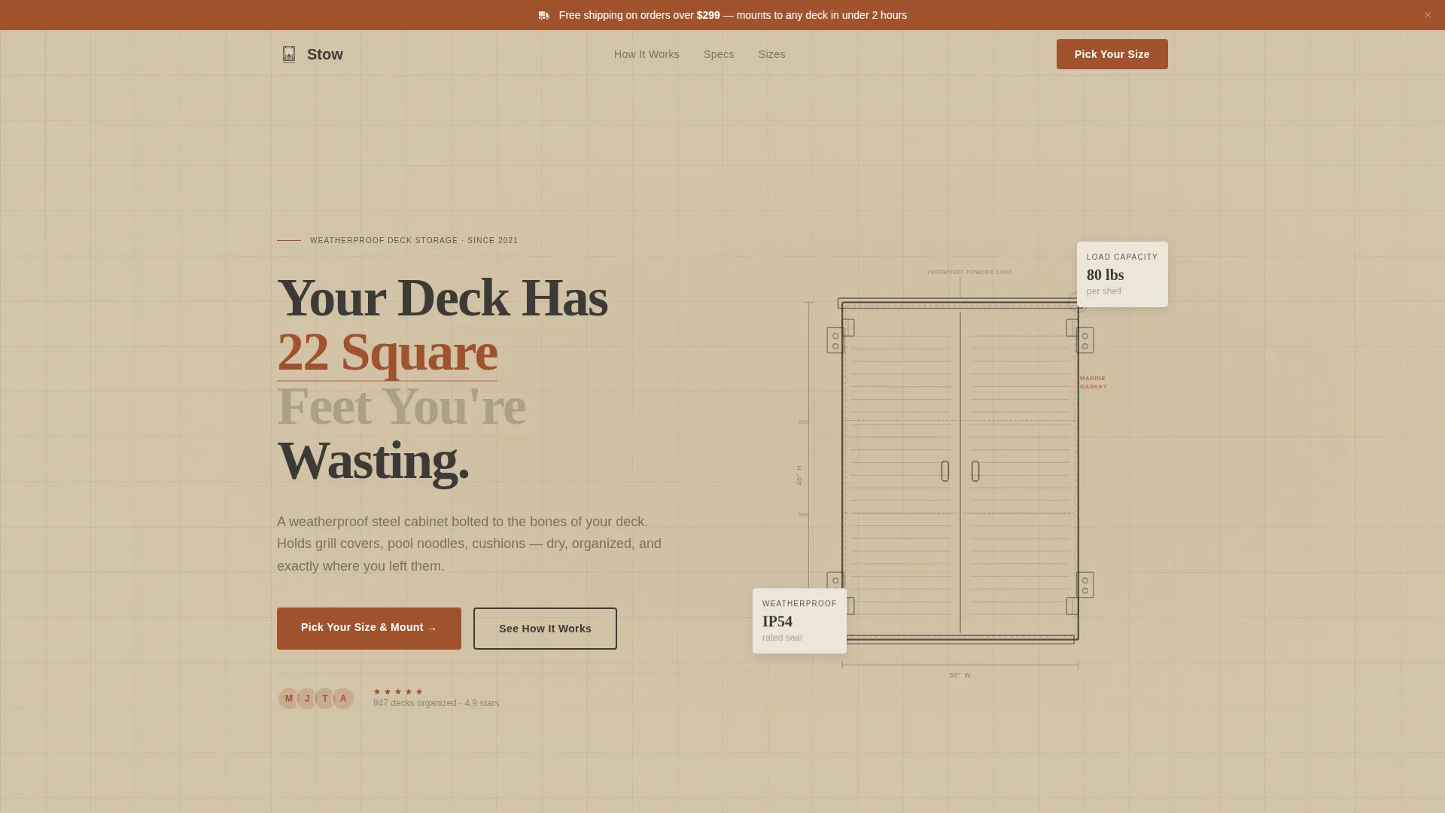Viewport: 1445px width, 813px height.
Task: Click the Load Capacity 80 lbs card
Action: (x=1122, y=274)
